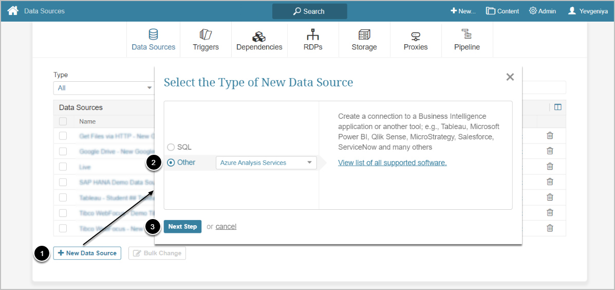Viewport: 615px width, 290px height.
Task: Expand the Azure Analysis Services dropdown
Action: click(266, 163)
